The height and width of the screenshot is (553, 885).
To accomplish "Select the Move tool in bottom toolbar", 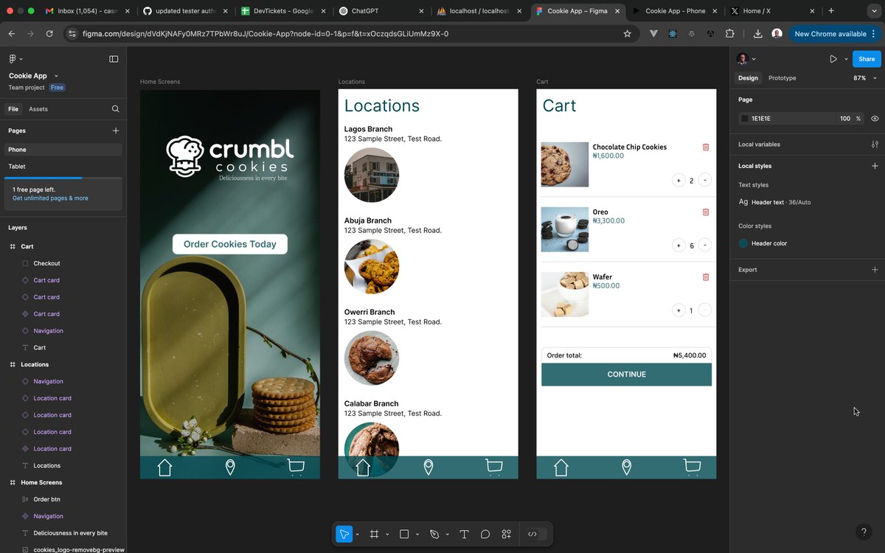I will point(344,534).
